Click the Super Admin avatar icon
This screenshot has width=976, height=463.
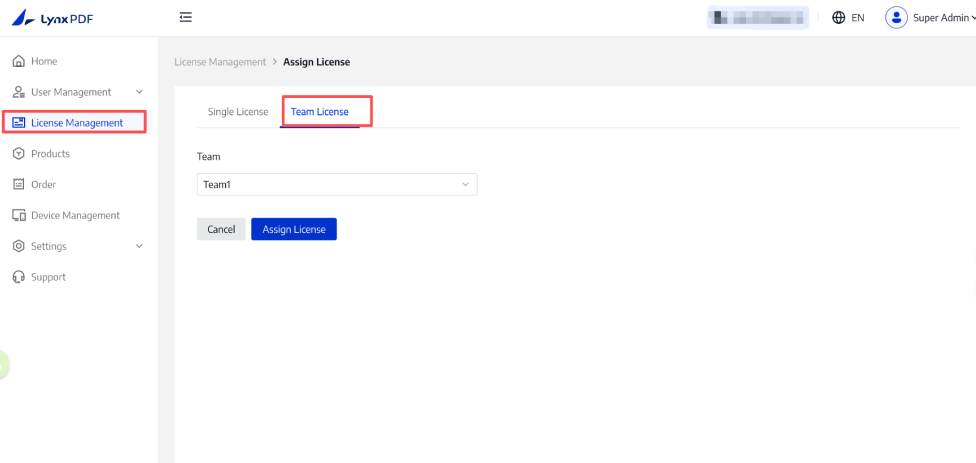(x=896, y=18)
